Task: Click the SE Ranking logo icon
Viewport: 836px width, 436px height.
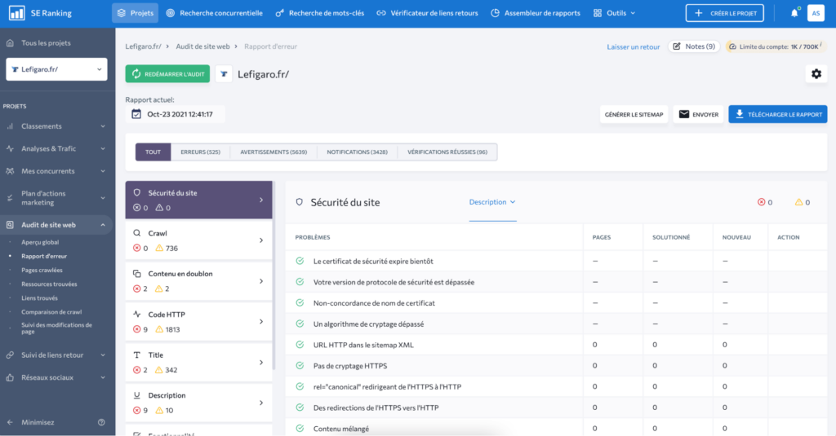Action: (x=16, y=13)
